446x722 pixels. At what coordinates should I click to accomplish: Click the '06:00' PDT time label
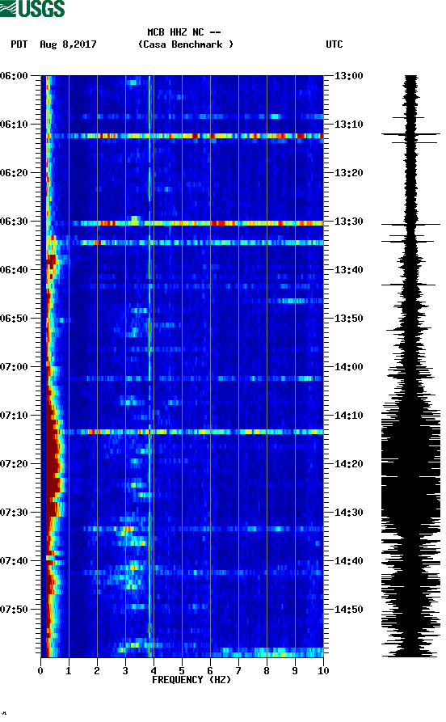pyautogui.click(x=15, y=75)
